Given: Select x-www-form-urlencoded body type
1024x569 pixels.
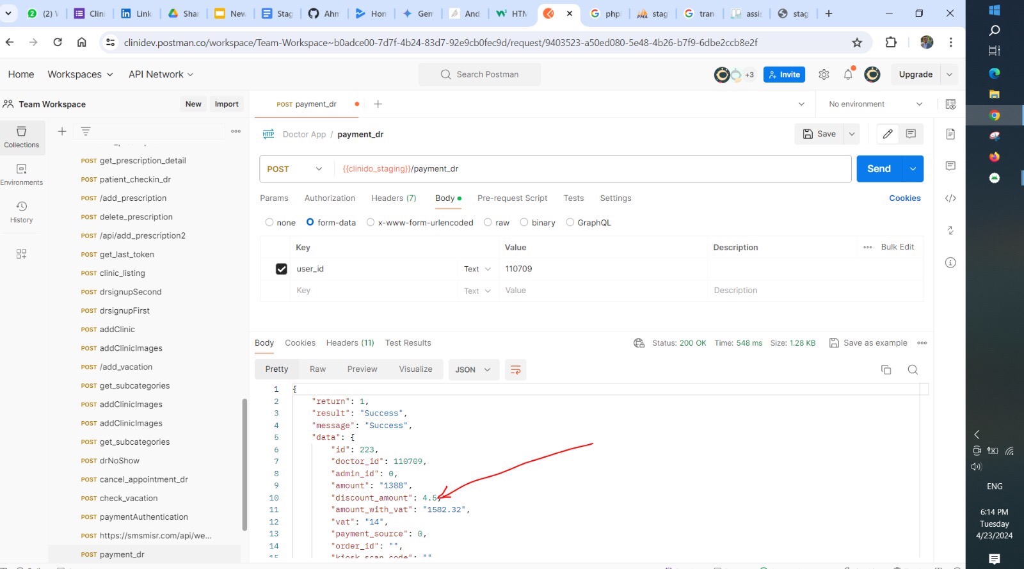Looking at the screenshot, I should (371, 223).
